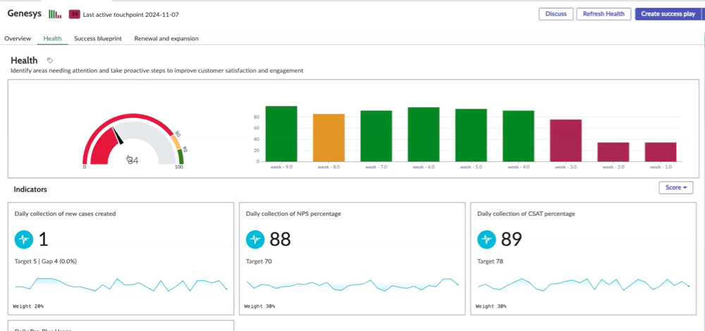Go to Renewal and expansion tab
This screenshot has width=705, height=331.
[166, 39]
